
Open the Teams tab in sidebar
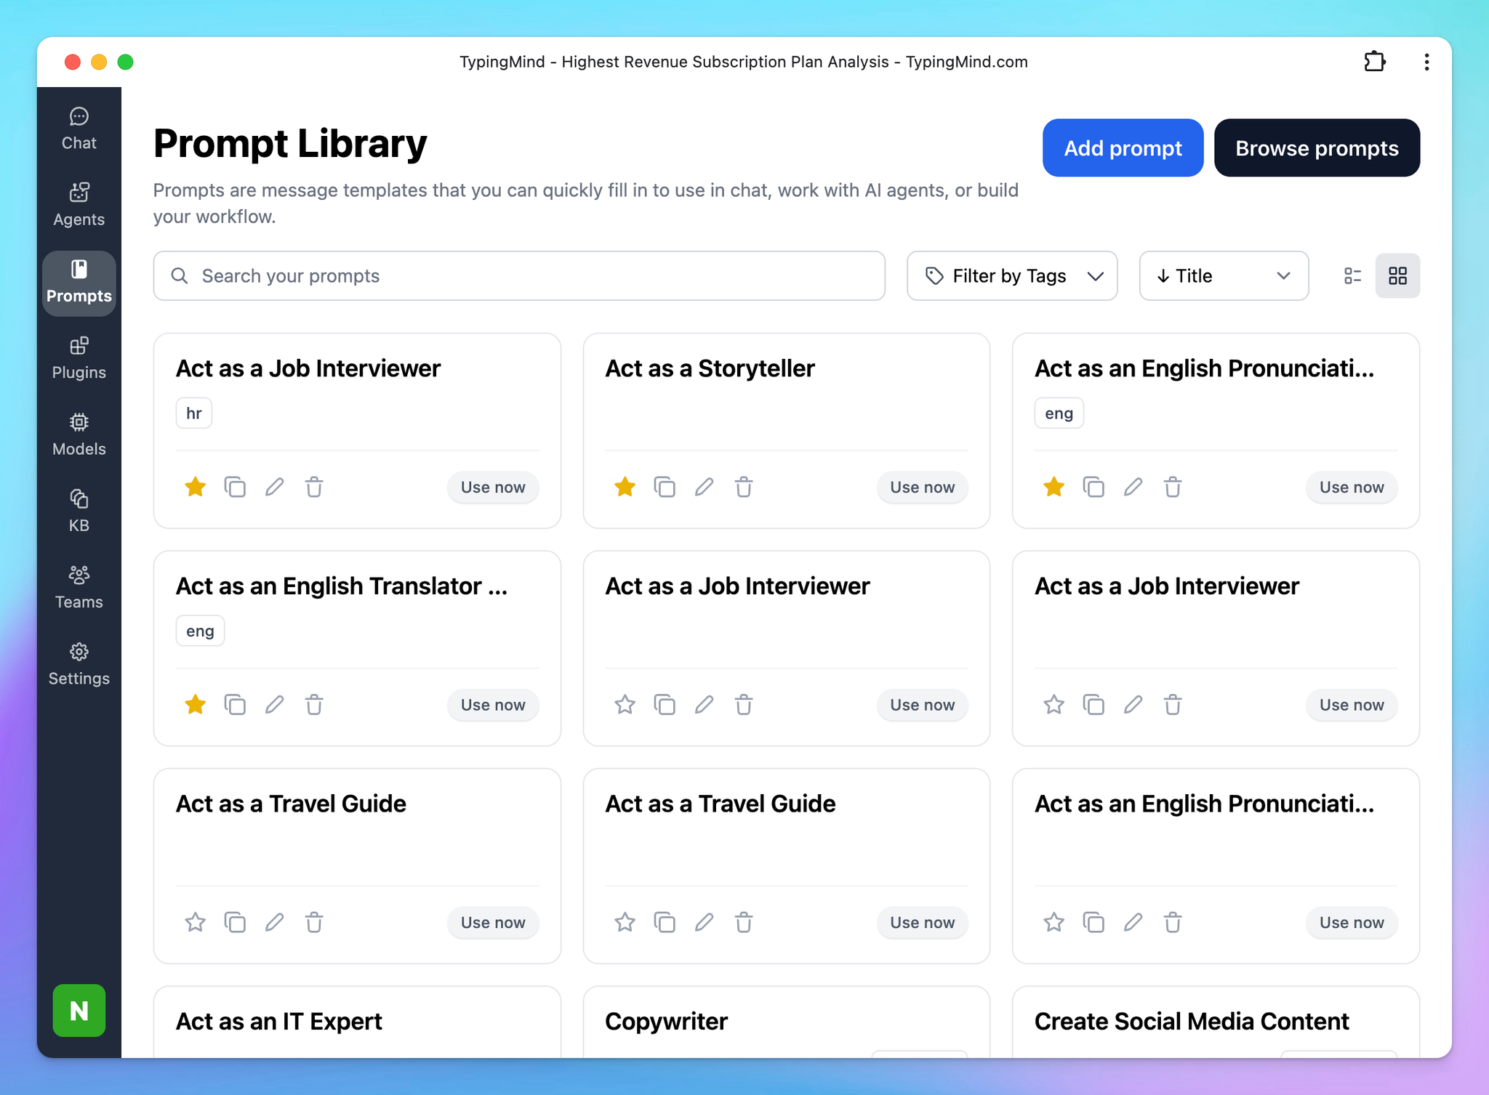(x=79, y=588)
